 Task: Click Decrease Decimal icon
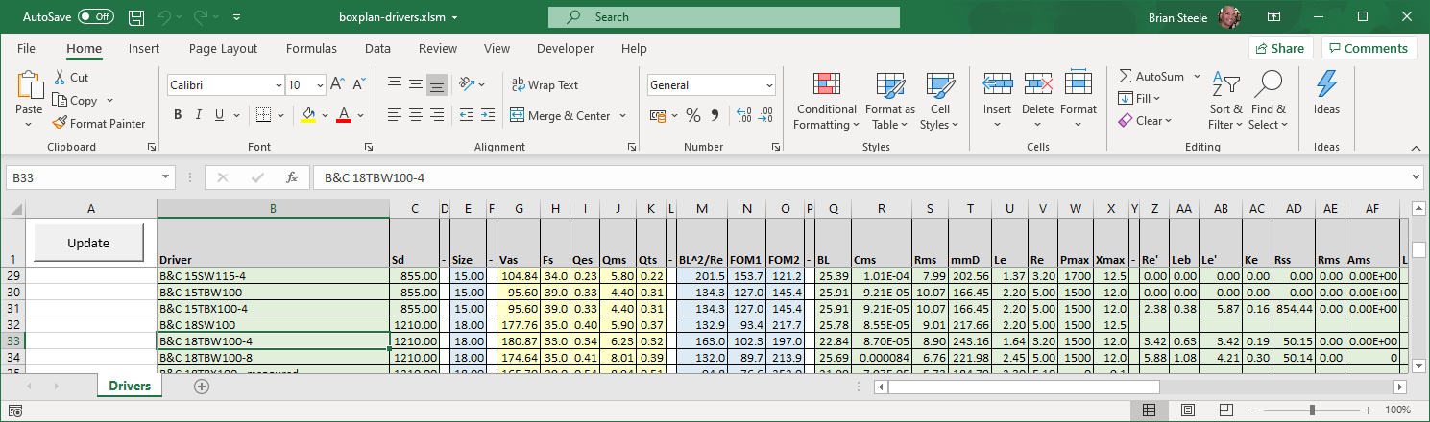point(766,115)
